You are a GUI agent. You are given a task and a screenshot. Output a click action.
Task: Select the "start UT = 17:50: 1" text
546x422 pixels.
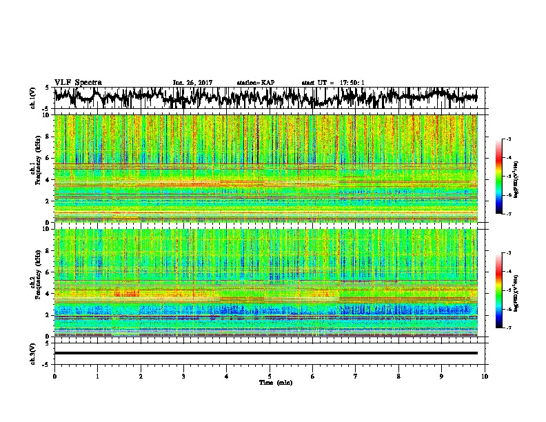click(x=333, y=83)
